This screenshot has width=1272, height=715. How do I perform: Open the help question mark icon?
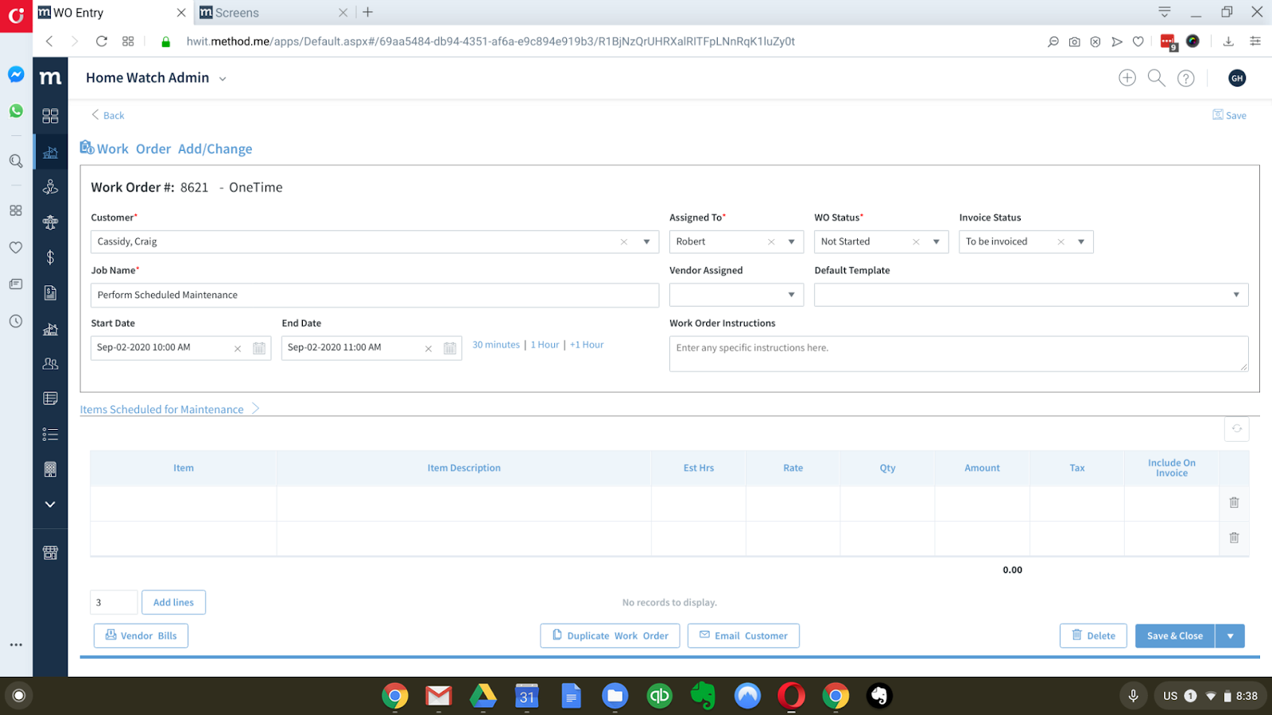point(1186,78)
